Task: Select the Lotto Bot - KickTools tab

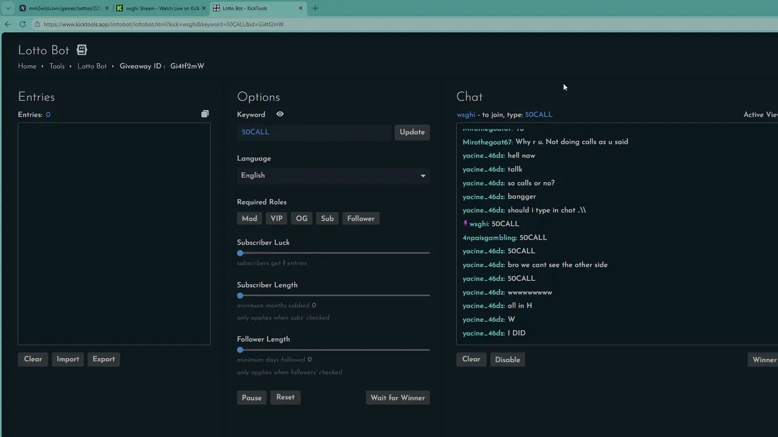Action: point(258,8)
